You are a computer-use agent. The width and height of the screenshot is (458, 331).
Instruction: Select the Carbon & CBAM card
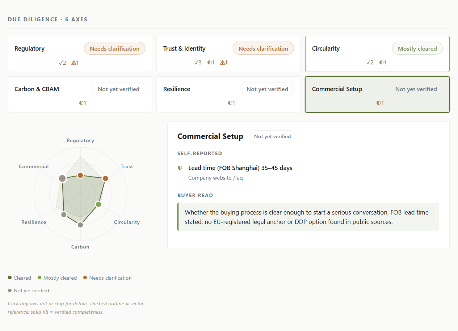tap(80, 94)
